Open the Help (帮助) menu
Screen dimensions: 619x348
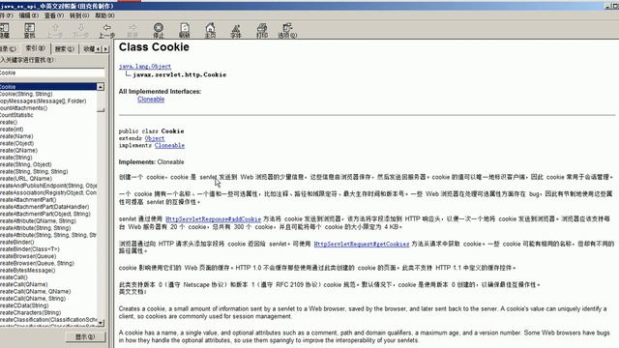tap(104, 15)
